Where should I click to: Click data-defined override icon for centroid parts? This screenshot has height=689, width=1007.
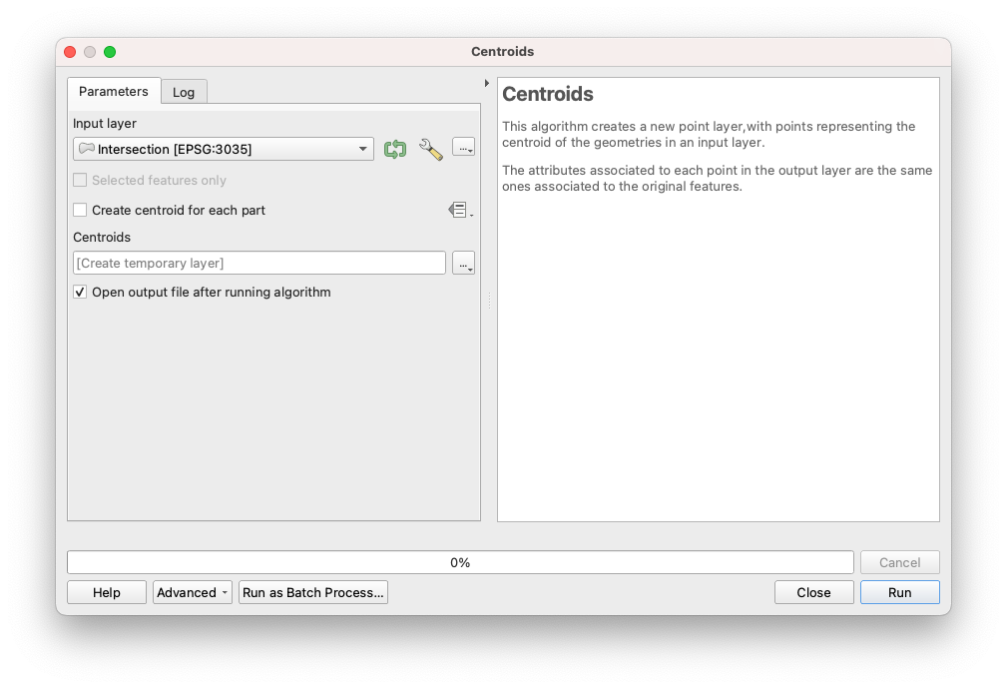459,210
